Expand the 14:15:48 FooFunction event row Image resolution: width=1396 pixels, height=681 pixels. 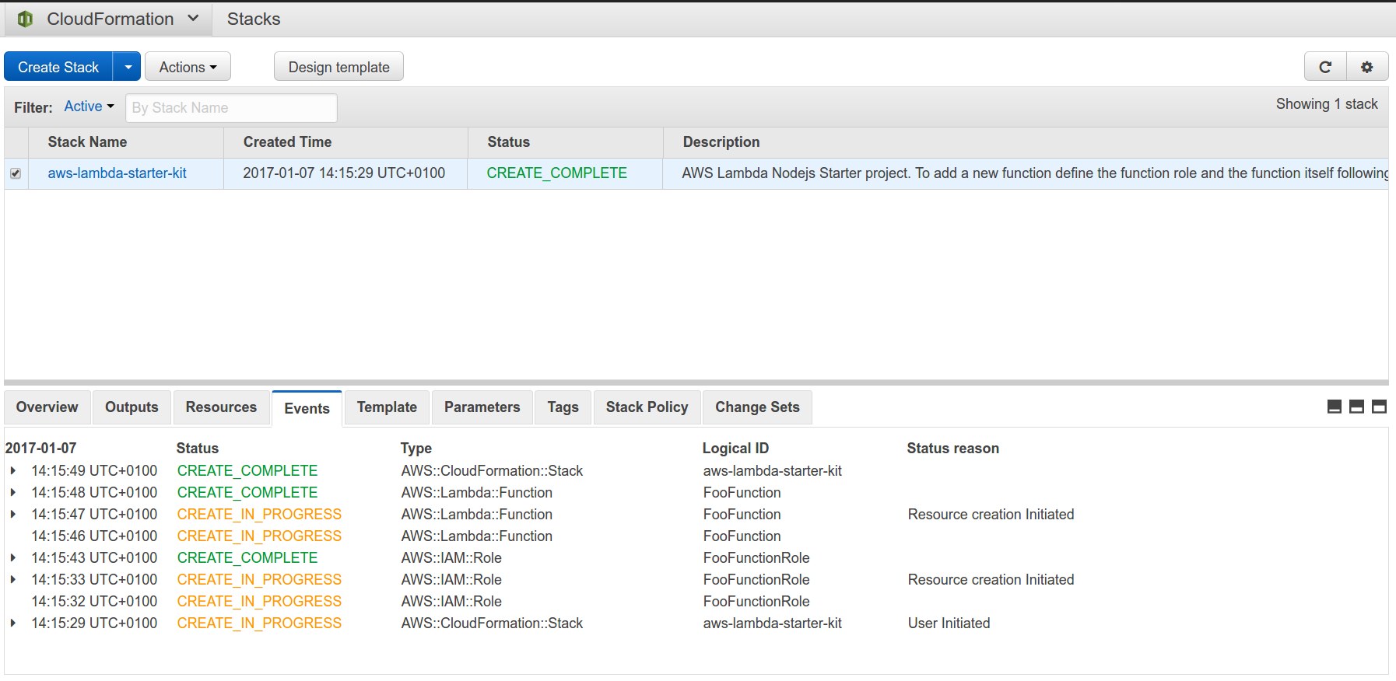pos(13,493)
